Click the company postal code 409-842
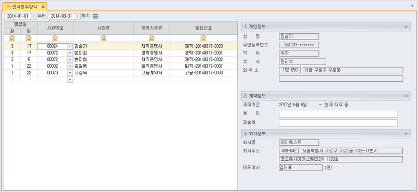 (289, 151)
